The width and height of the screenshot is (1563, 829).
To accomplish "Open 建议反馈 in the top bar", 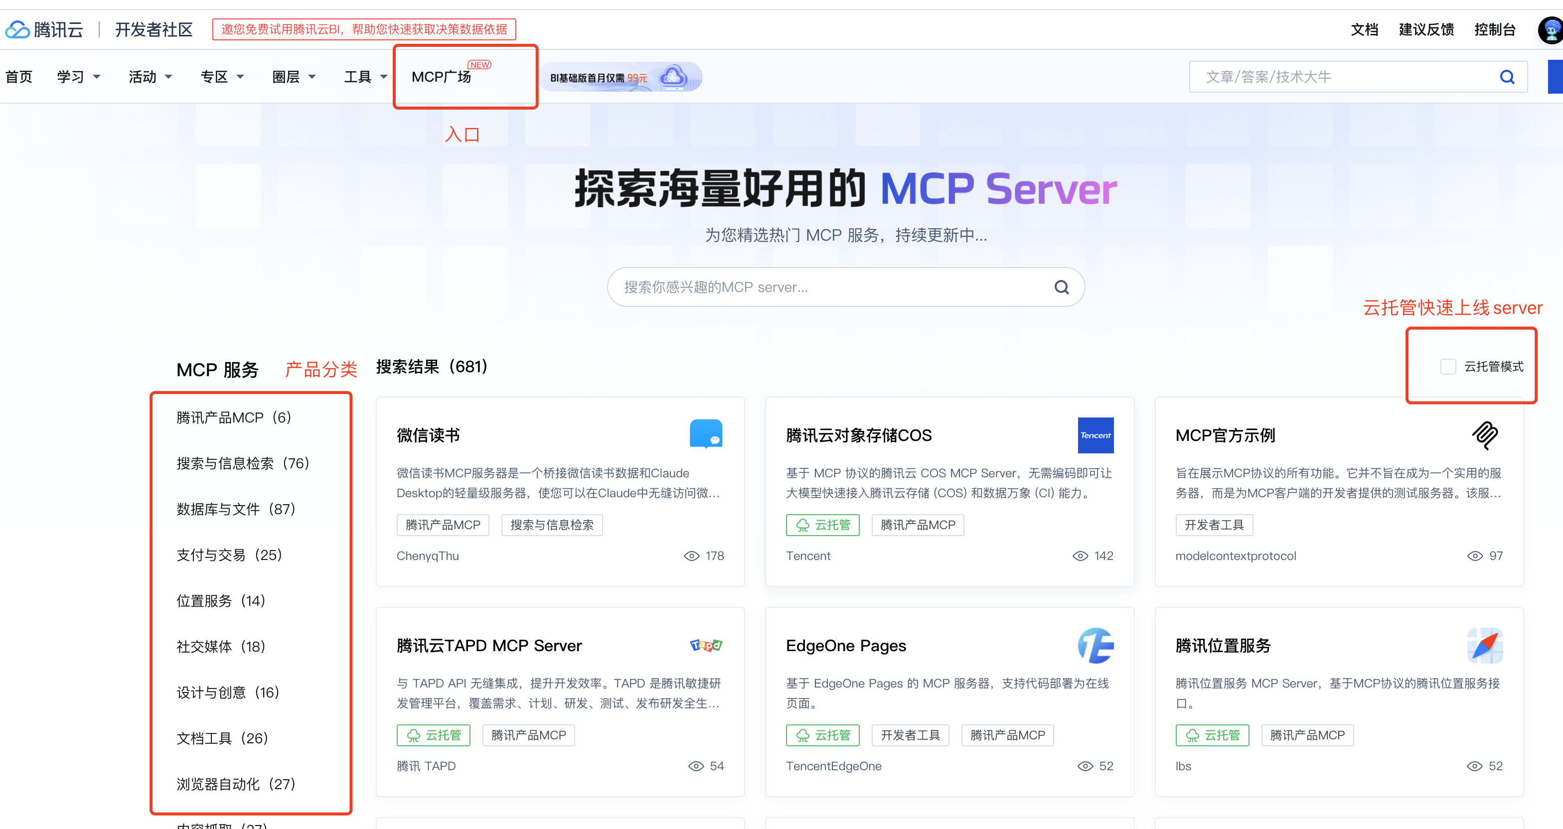I will click(1426, 30).
